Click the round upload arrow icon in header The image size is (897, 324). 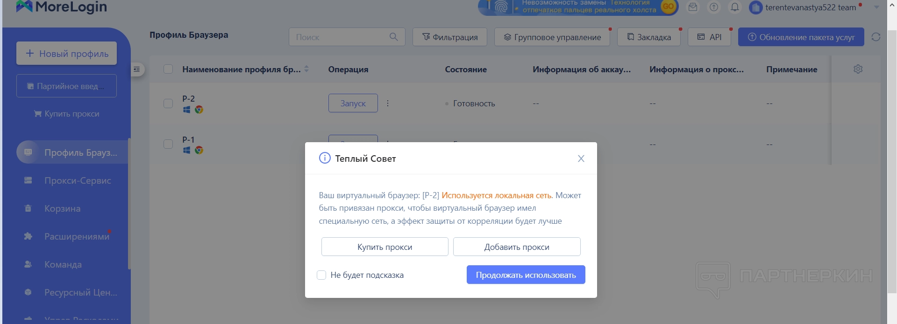[x=713, y=7]
